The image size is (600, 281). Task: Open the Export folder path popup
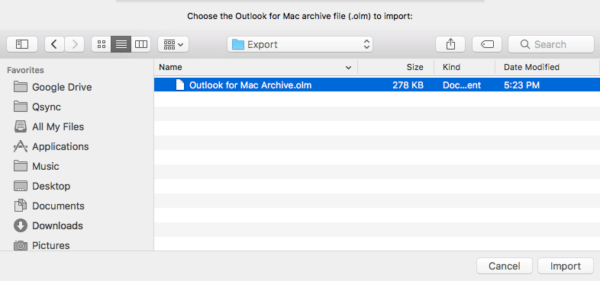pyautogui.click(x=299, y=44)
